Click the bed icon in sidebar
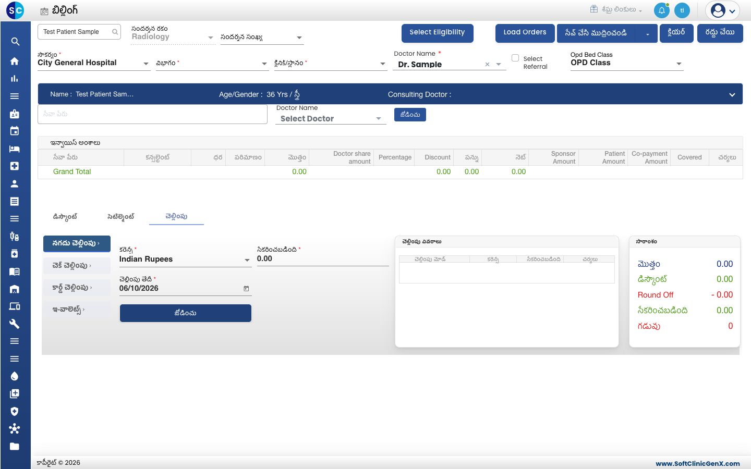 click(x=15, y=149)
